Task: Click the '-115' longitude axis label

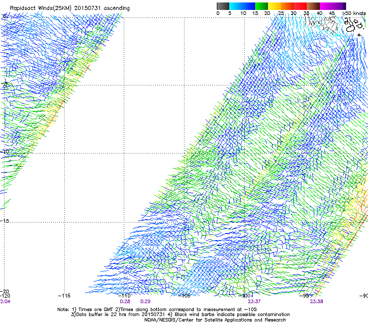Action: [x=64, y=296]
